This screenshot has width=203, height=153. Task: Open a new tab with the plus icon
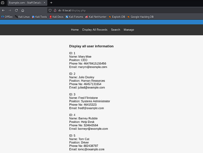(x=51, y=3)
